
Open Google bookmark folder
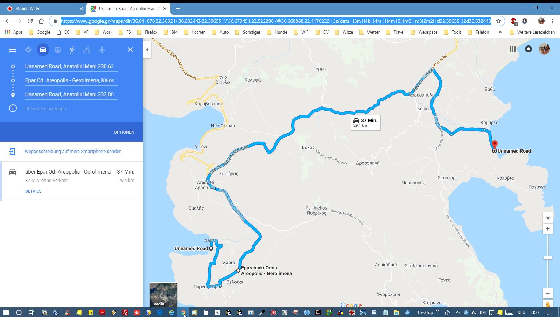click(x=40, y=32)
